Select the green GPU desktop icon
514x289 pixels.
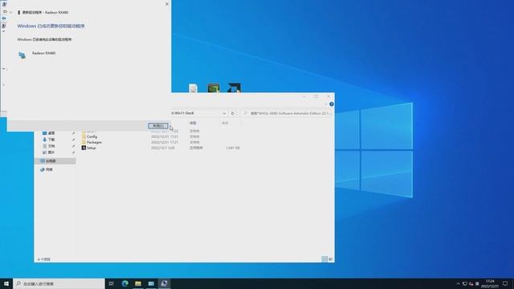point(214,88)
